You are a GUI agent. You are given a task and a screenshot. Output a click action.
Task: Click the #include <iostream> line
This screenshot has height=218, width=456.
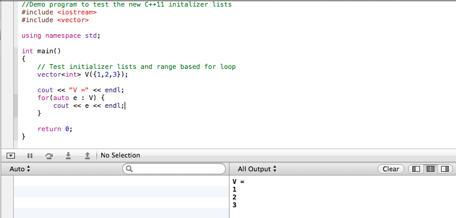pyautogui.click(x=59, y=12)
